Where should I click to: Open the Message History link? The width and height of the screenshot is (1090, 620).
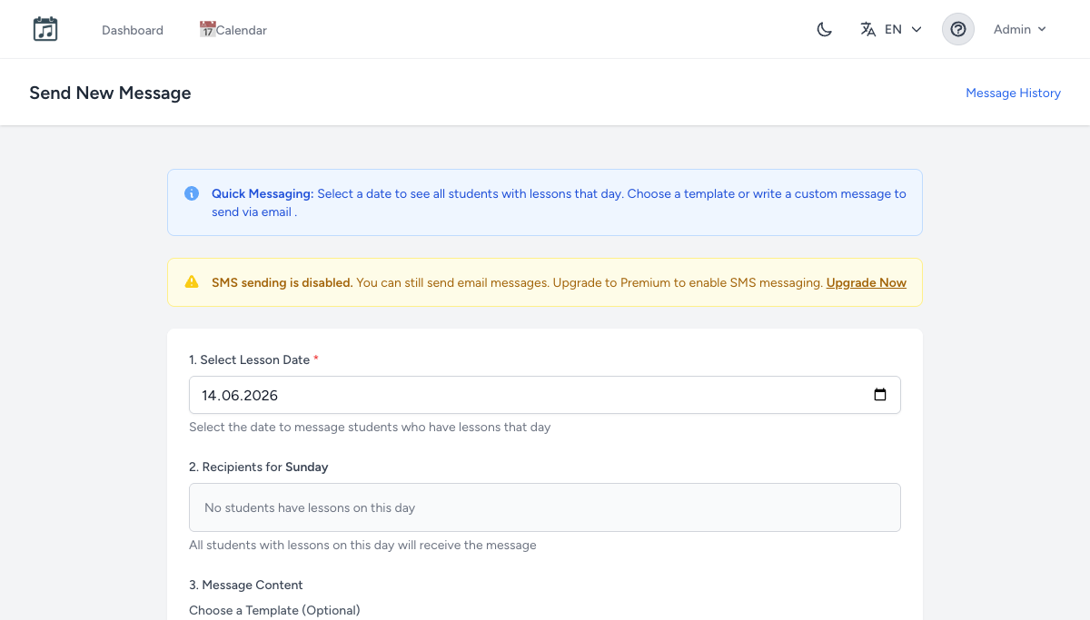(1013, 93)
